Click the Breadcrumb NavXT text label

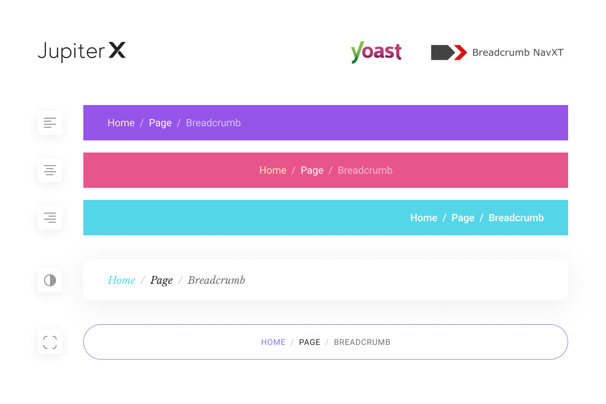click(x=518, y=53)
